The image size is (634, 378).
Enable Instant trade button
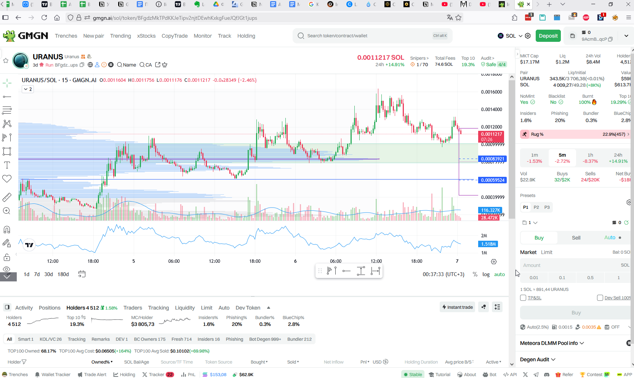457,307
